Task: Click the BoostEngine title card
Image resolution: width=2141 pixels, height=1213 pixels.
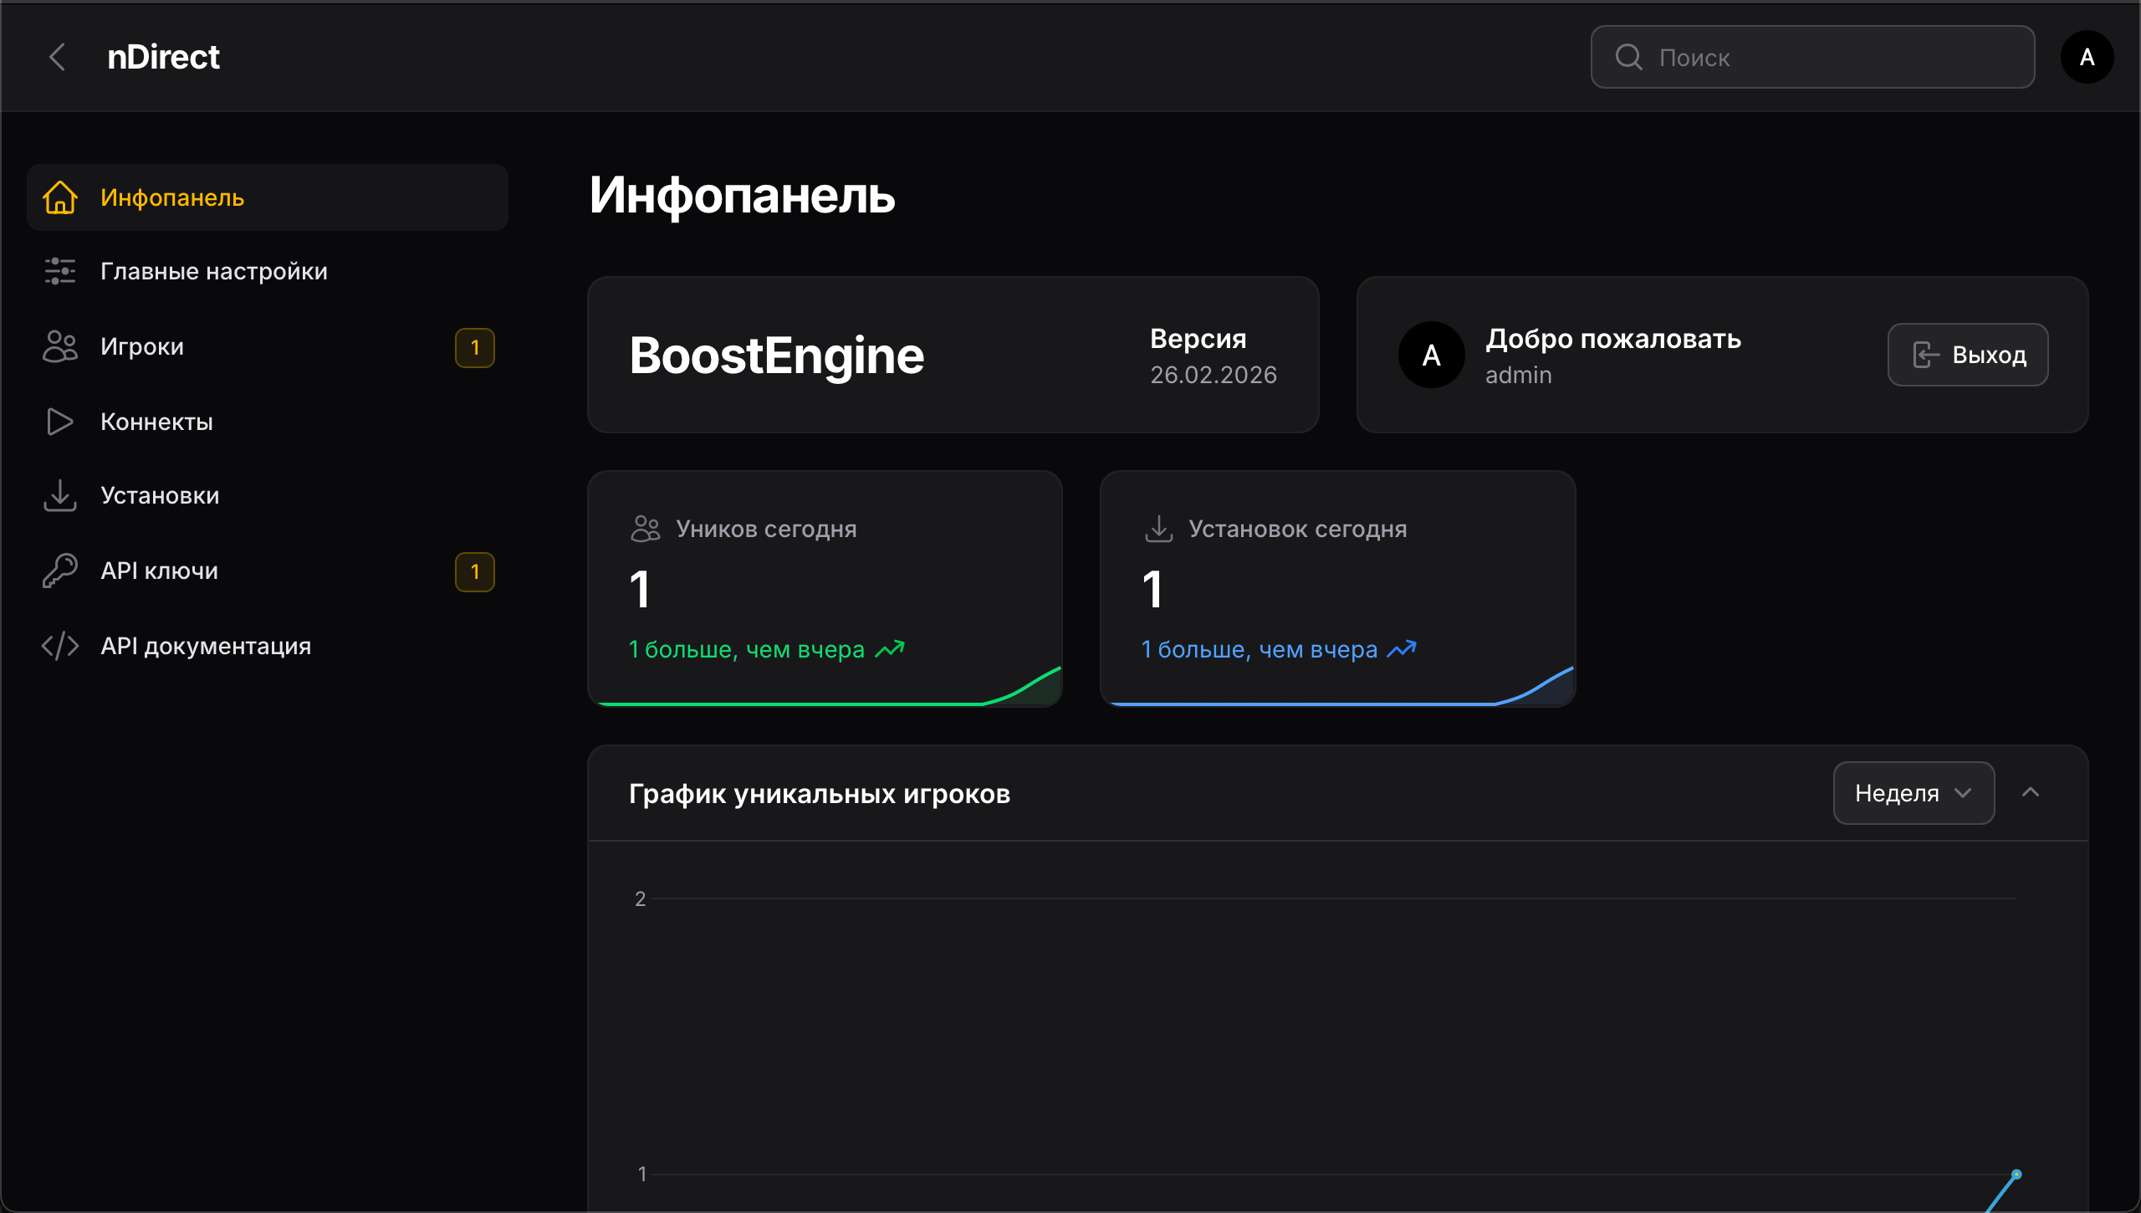Action: tap(776, 355)
